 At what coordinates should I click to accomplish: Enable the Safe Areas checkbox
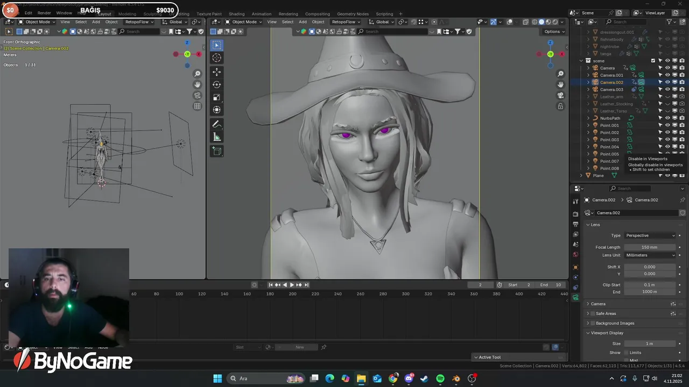tap(593, 313)
